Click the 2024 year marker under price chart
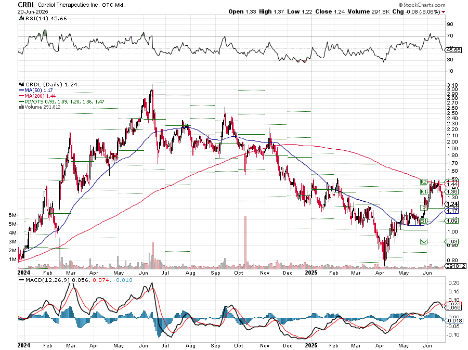 pos(24,273)
